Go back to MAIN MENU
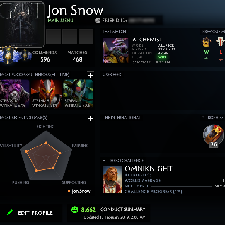Image resolution: width=225 pixels, height=225 pixels. [x=60, y=21]
